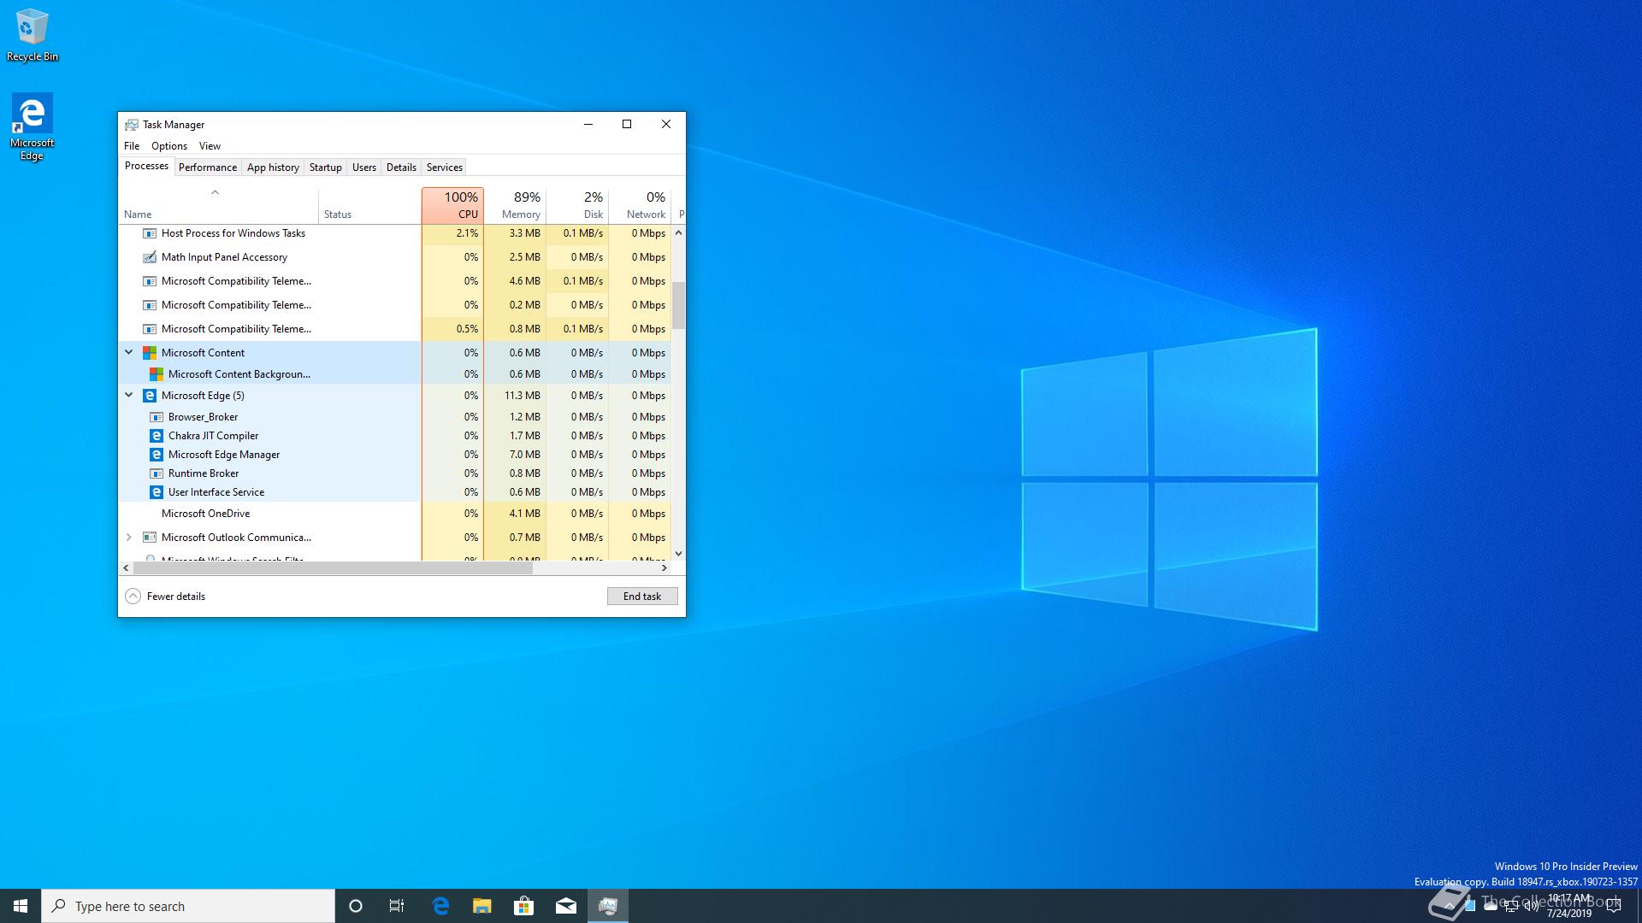Open the taskbar clock and date
The width and height of the screenshot is (1642, 923).
coord(1569,906)
